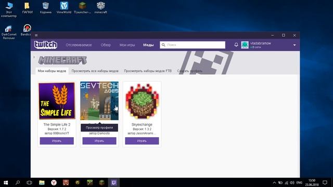The height and width of the screenshot is (187, 333).
Task: Go to Мои игры section
Action: coord(127,45)
